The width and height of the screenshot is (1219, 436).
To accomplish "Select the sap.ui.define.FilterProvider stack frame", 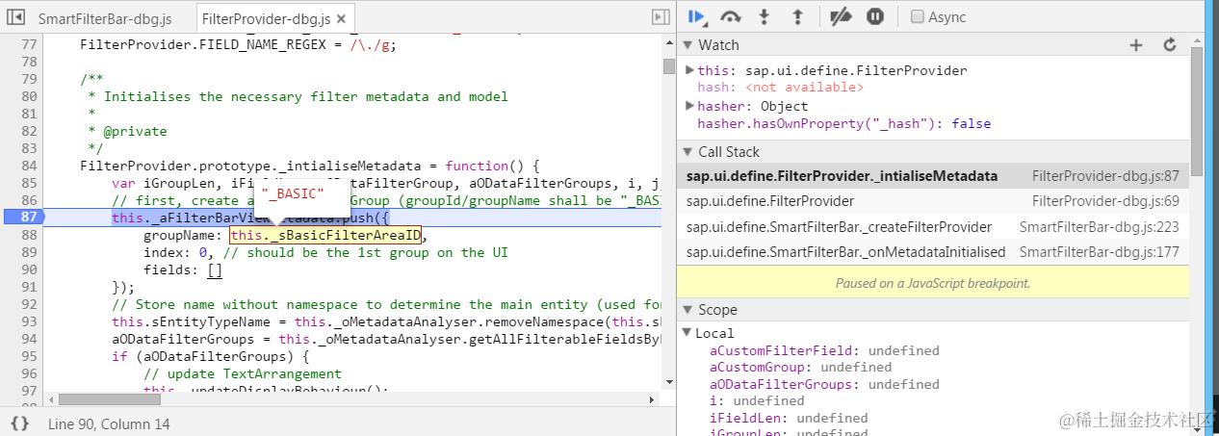I will click(x=933, y=201).
